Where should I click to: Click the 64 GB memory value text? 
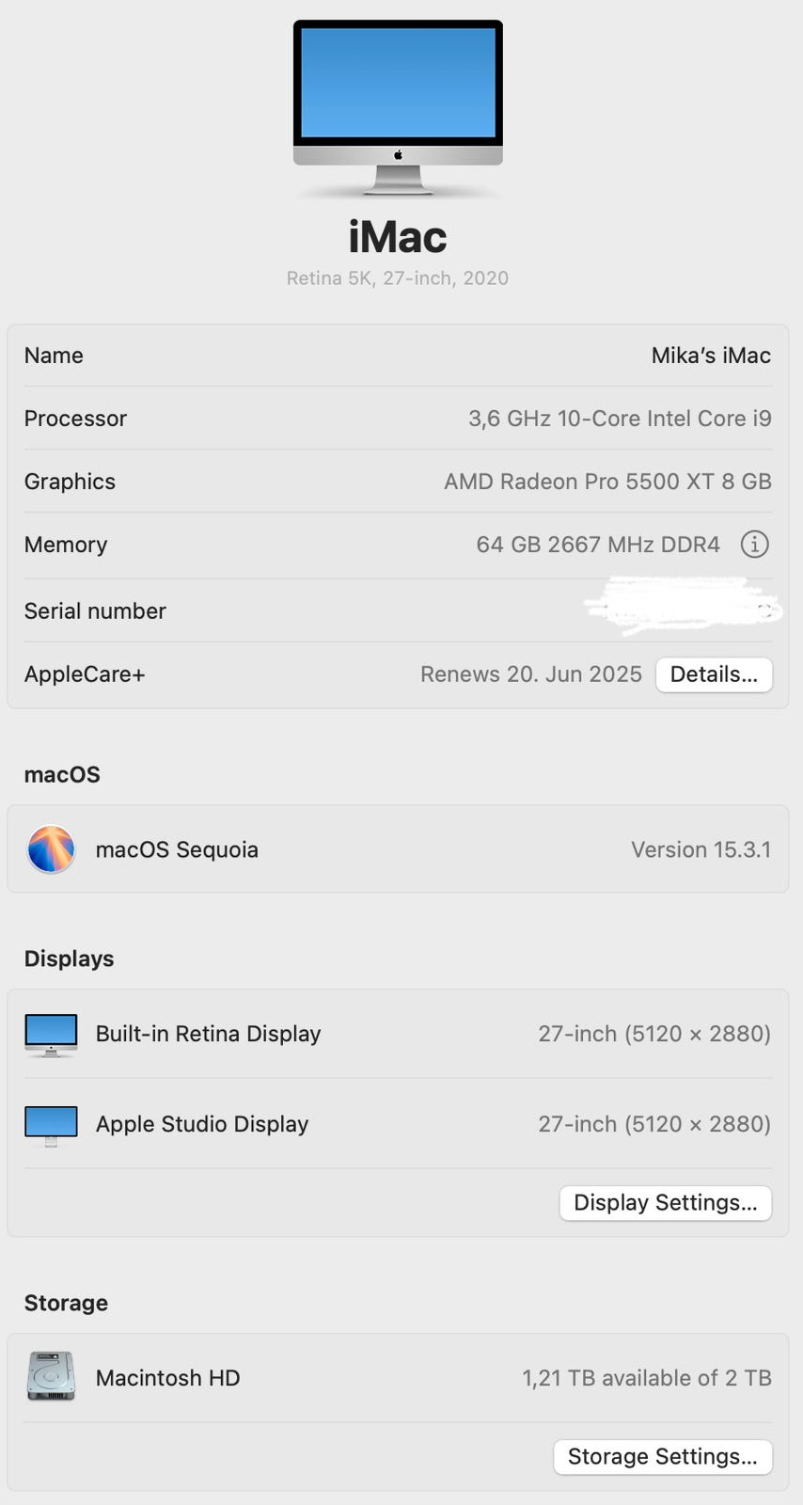(x=598, y=545)
